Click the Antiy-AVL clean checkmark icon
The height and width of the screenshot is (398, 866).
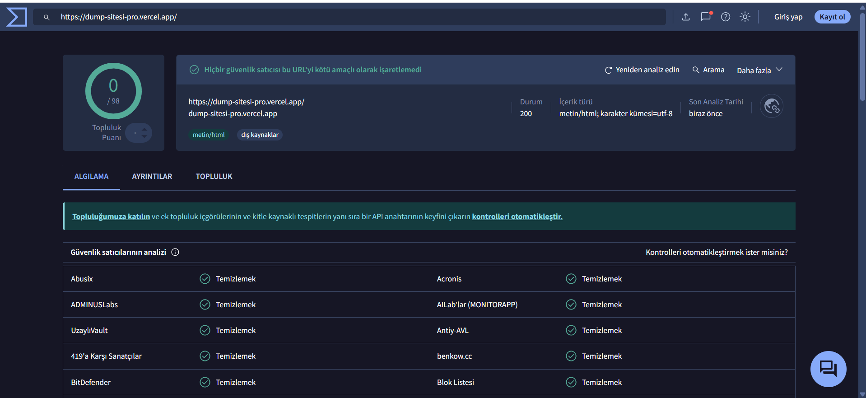(571, 330)
